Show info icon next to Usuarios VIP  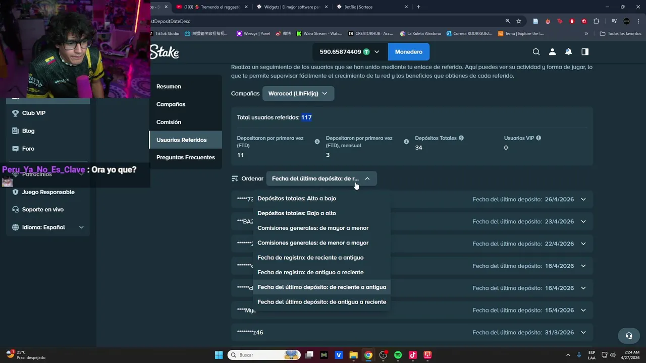[539, 138]
